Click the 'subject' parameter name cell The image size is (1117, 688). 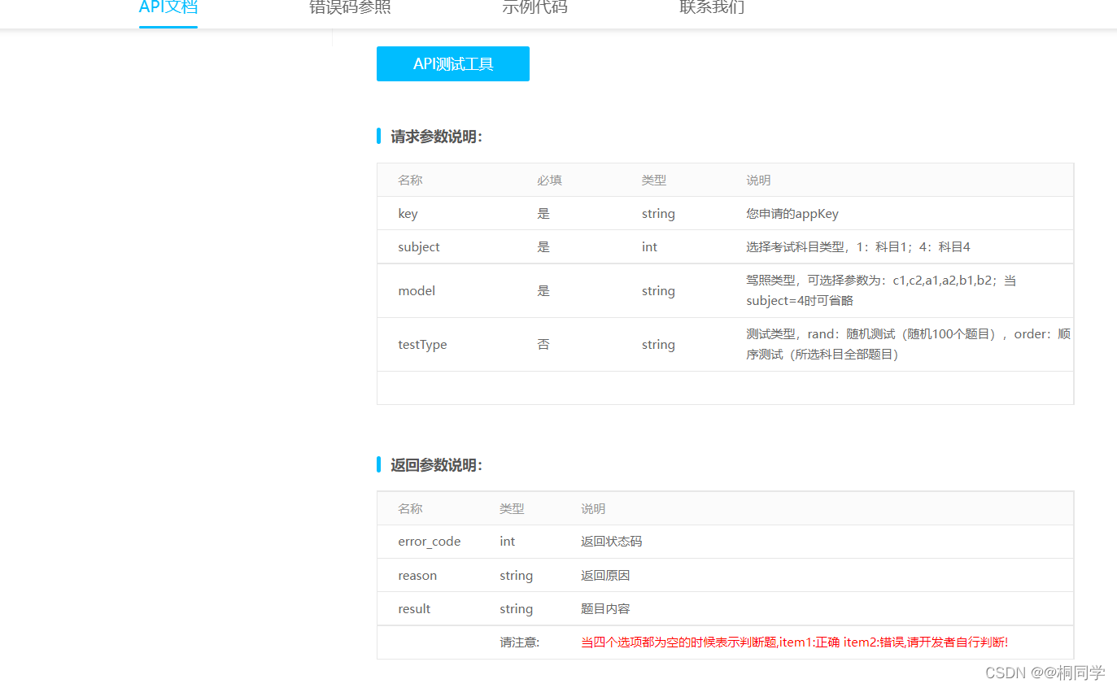click(419, 247)
